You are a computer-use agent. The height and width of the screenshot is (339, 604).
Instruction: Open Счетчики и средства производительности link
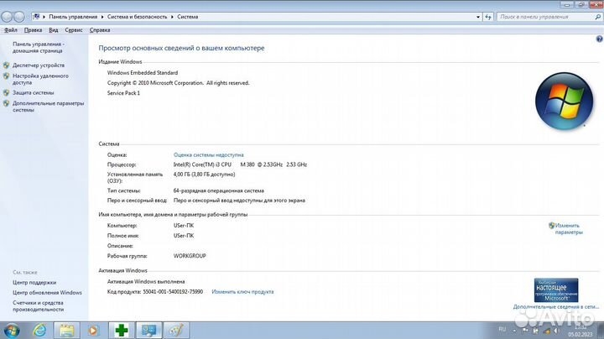click(x=38, y=306)
